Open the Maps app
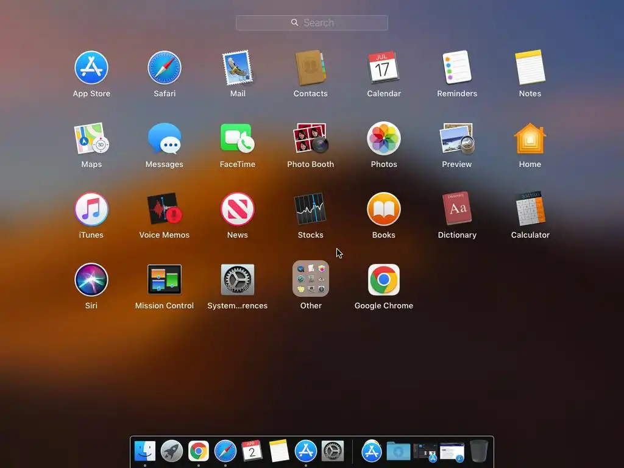This screenshot has width=624, height=468. [91, 138]
